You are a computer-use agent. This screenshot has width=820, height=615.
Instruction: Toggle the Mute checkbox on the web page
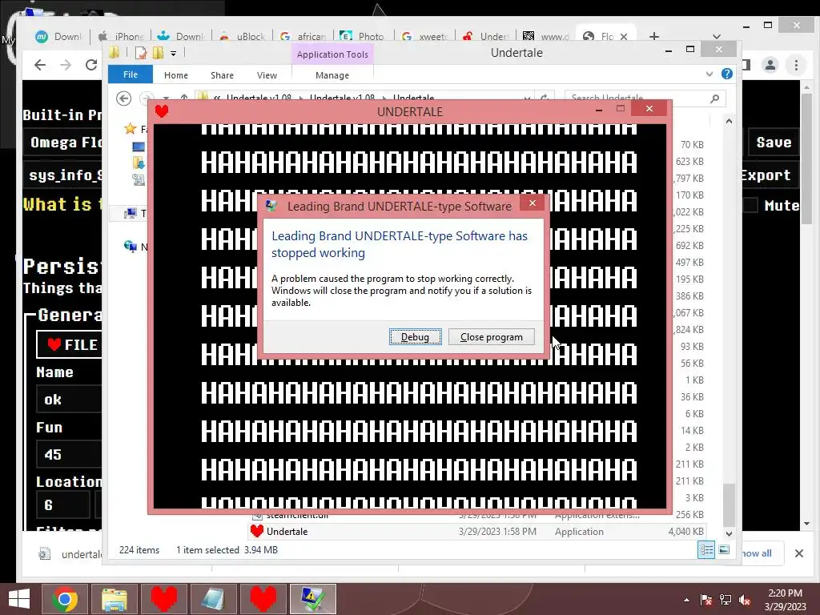[x=750, y=205]
